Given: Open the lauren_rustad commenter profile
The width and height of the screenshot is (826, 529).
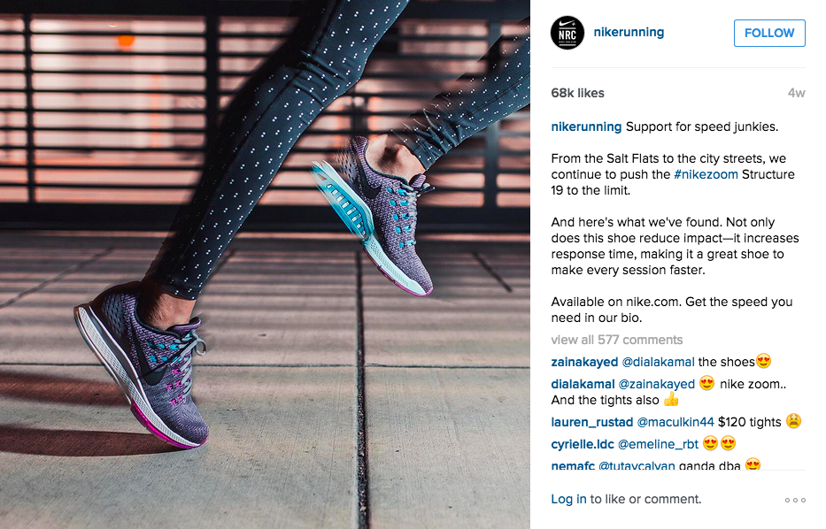Looking at the screenshot, I should 591,422.
